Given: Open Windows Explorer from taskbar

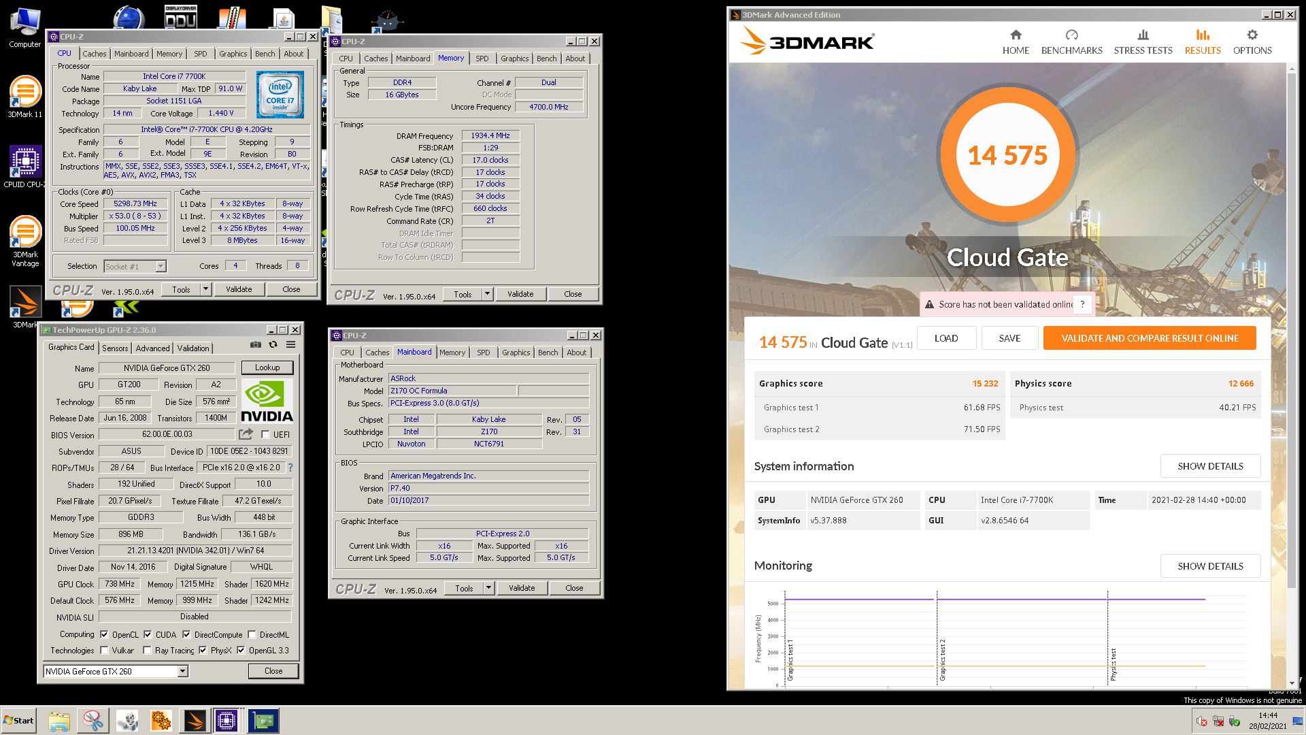Looking at the screenshot, I should (x=59, y=721).
